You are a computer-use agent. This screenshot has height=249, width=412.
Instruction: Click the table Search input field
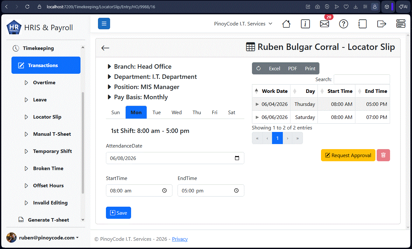[x=362, y=79]
